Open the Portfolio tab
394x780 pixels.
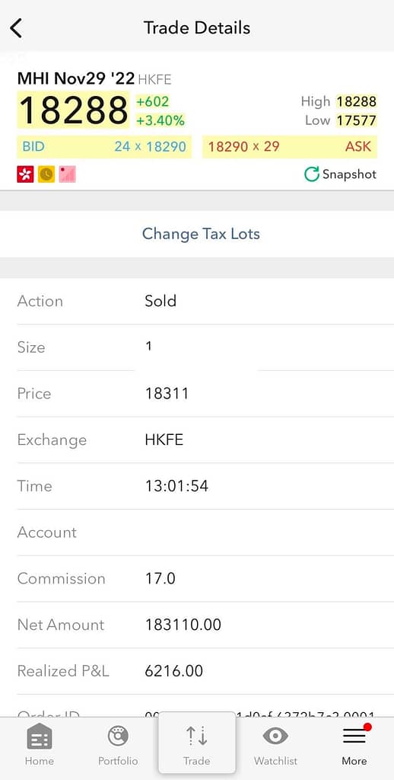[x=118, y=745]
